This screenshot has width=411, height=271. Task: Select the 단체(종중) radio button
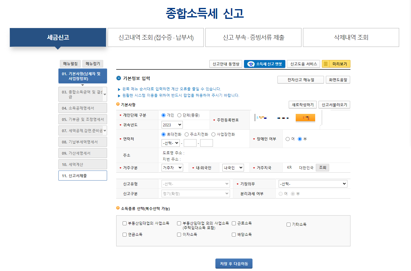point(179,115)
